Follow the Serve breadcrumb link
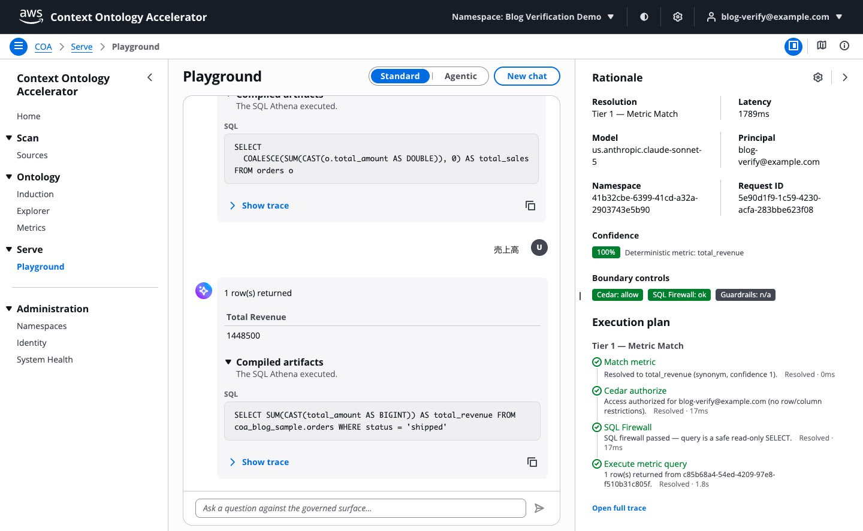This screenshot has height=531, width=863. 82,47
